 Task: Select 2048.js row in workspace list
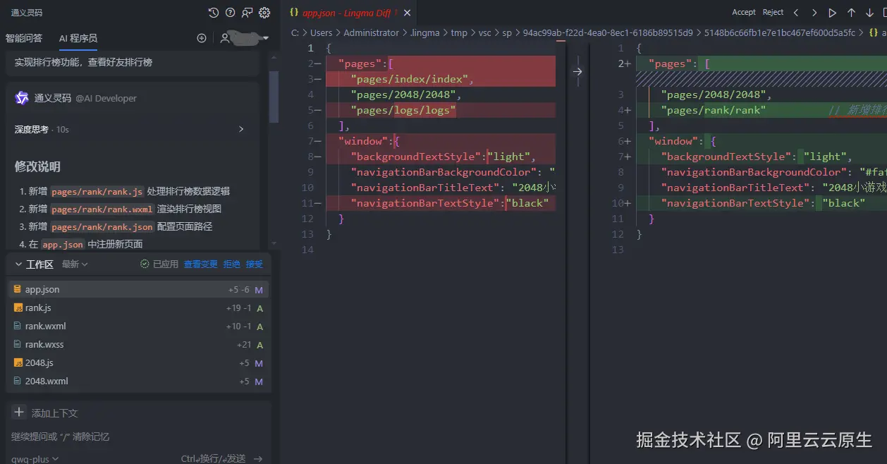pos(138,362)
